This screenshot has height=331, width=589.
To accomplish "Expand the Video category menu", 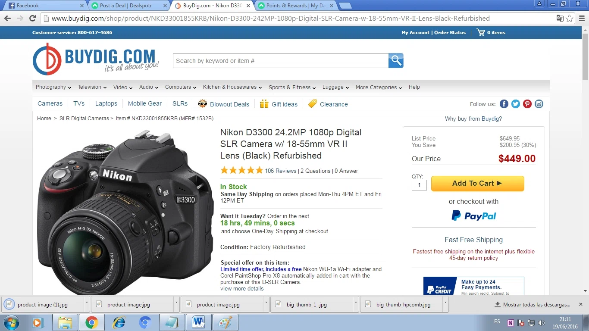I will click(123, 87).
